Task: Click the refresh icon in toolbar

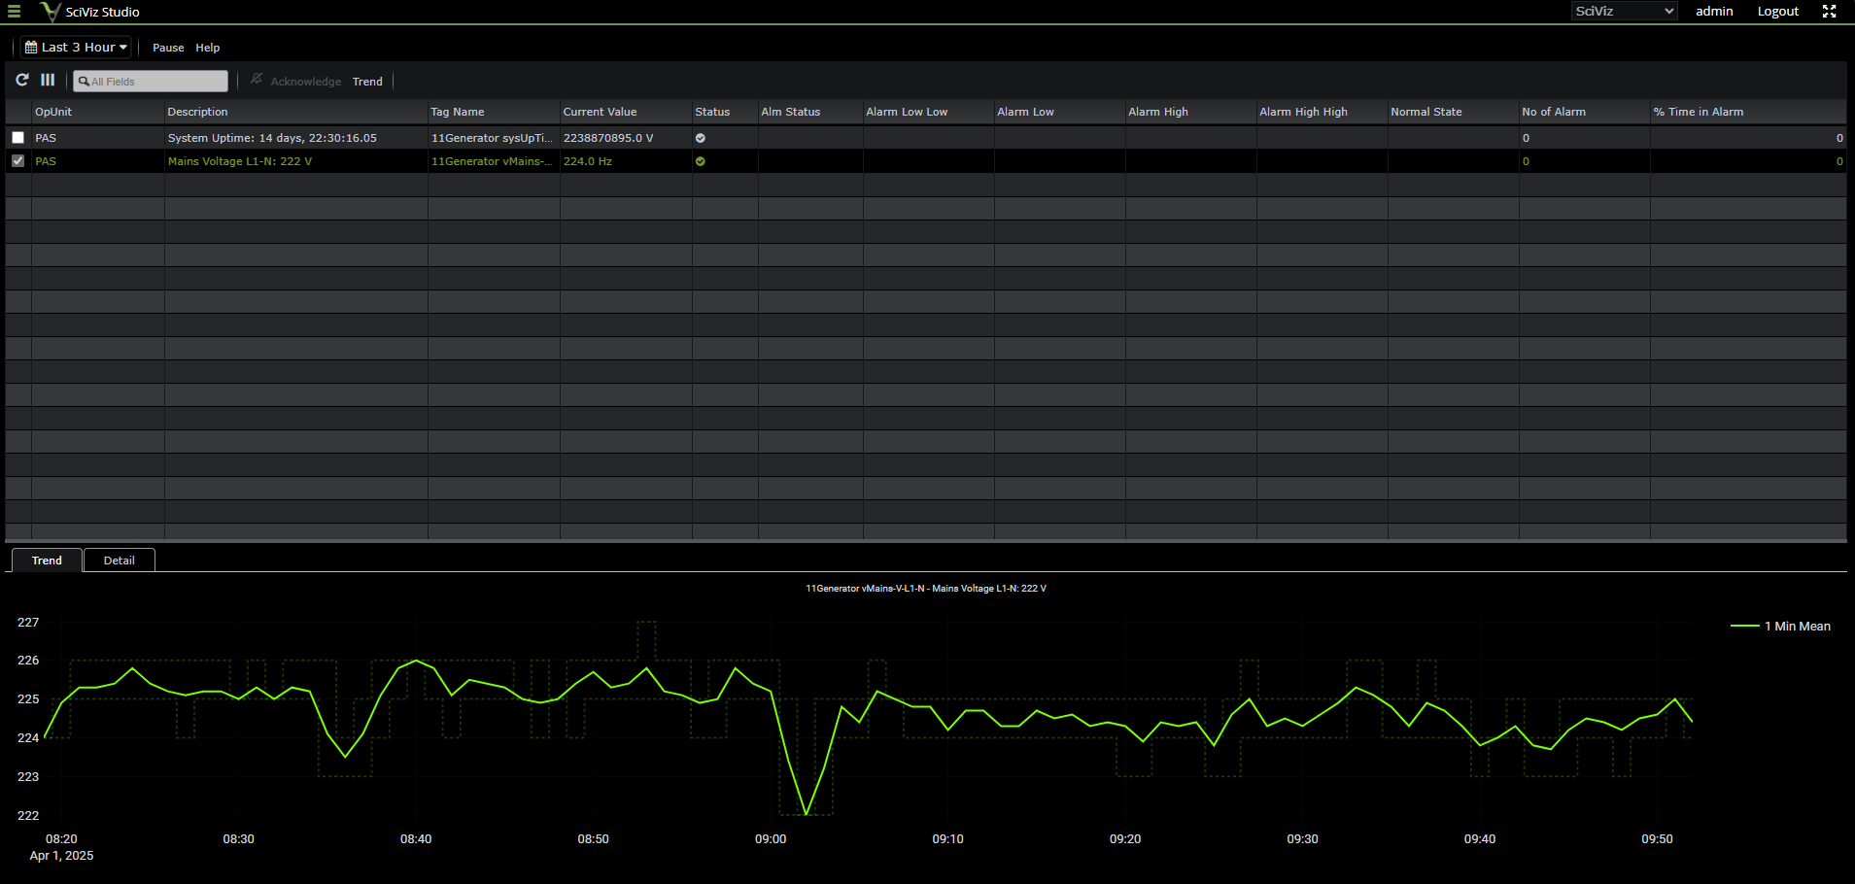Action: [22, 80]
